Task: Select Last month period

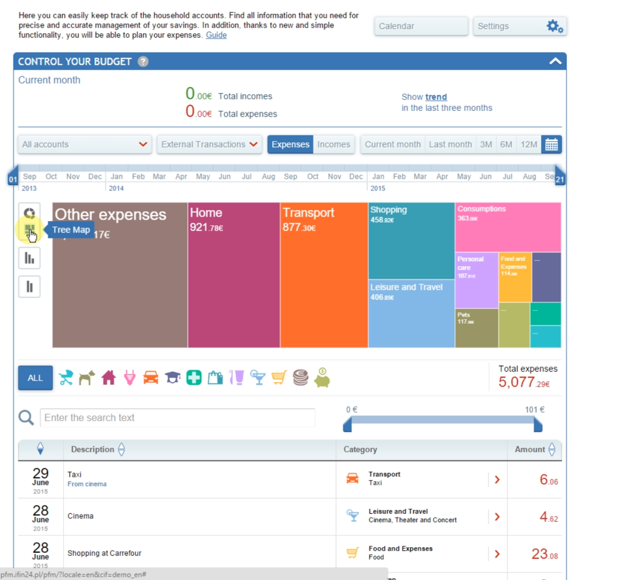Action: point(450,144)
